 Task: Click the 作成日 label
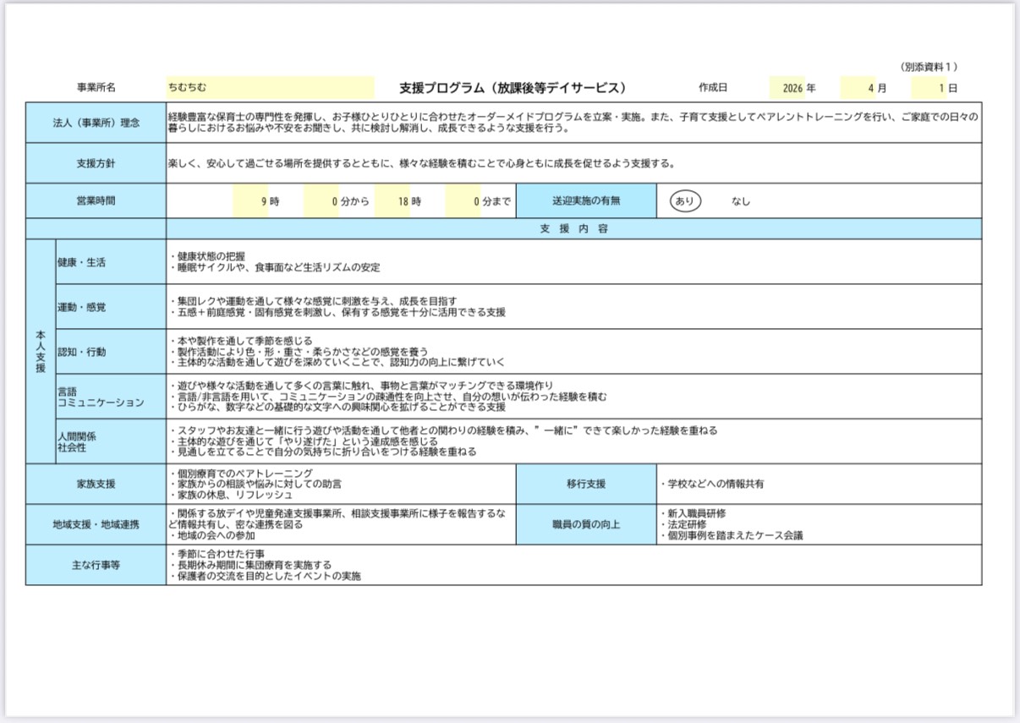click(713, 88)
